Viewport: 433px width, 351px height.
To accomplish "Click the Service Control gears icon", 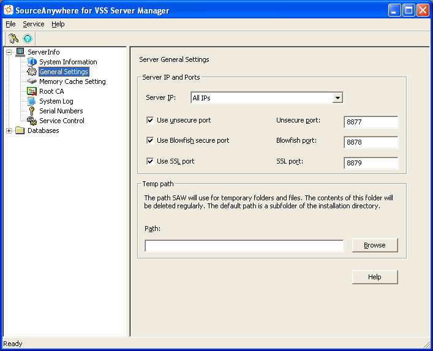I will (32, 121).
